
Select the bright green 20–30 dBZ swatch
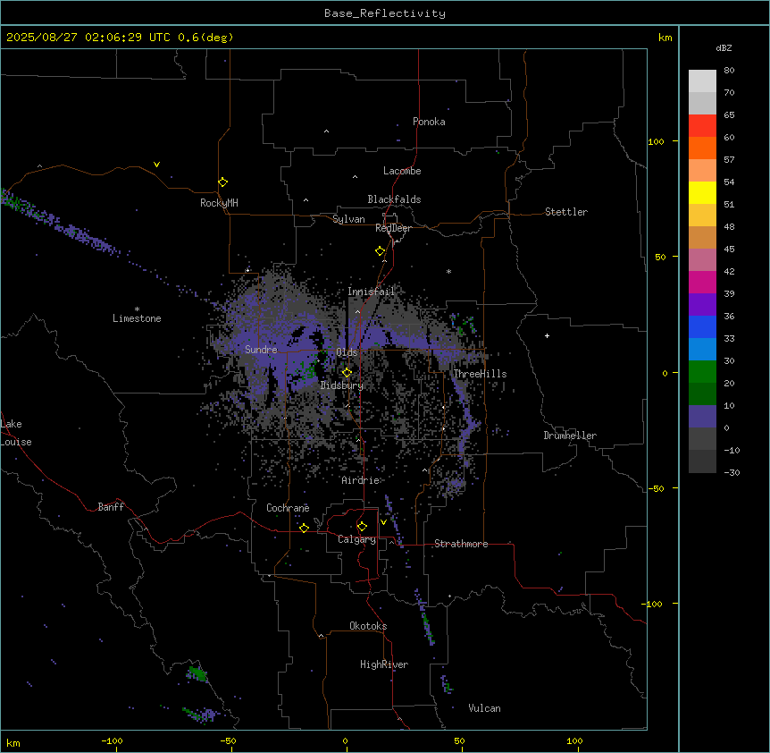click(x=702, y=372)
